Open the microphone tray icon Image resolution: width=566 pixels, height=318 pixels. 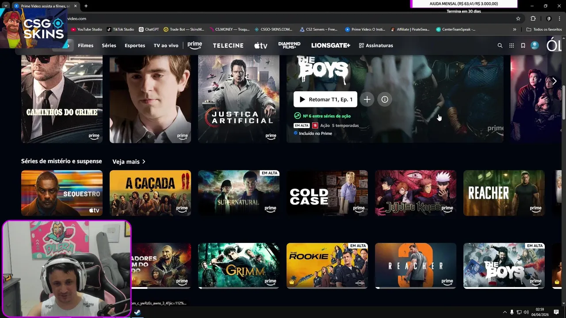pos(512,312)
